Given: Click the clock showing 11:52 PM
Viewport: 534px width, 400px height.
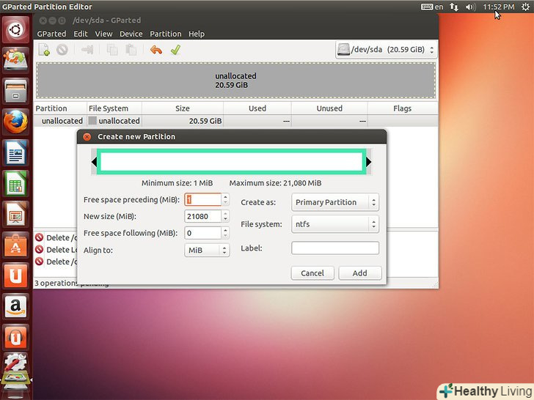Looking at the screenshot, I should pyautogui.click(x=499, y=7).
